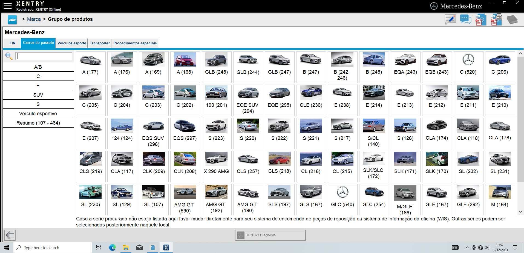Click the blue car vehicle icon
The image size is (524, 253).
pyautogui.click(x=12, y=20)
